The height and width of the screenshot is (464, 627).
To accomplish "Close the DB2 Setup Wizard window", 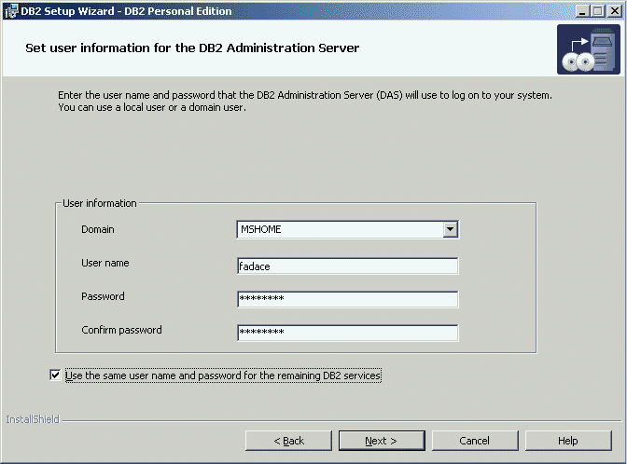I will click(614, 11).
